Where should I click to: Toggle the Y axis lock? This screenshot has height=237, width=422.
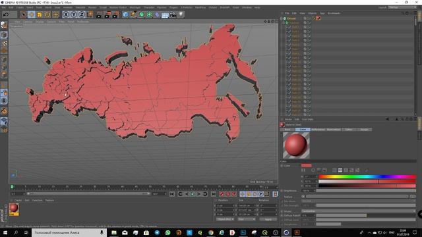74,14
